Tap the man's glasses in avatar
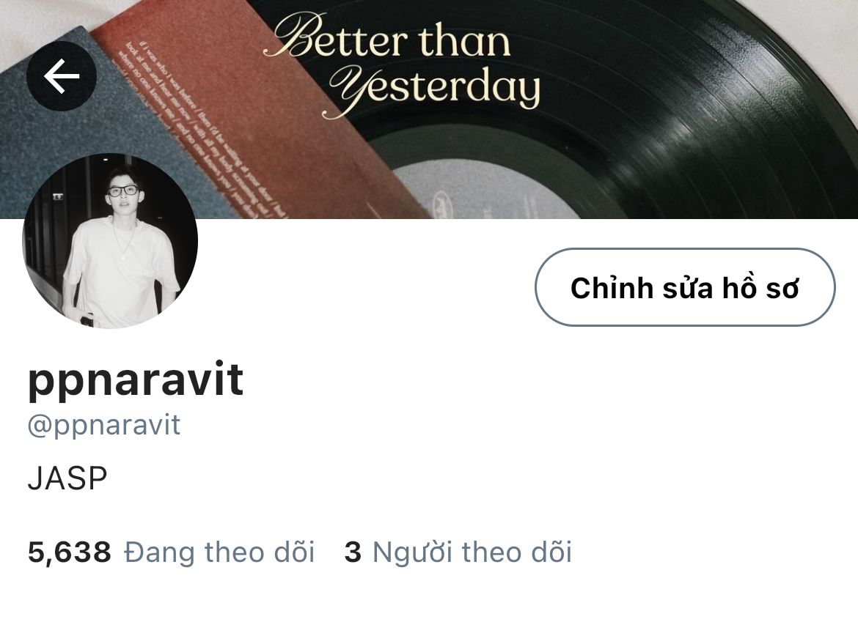Viewport: 858px width, 633px height. [x=122, y=190]
